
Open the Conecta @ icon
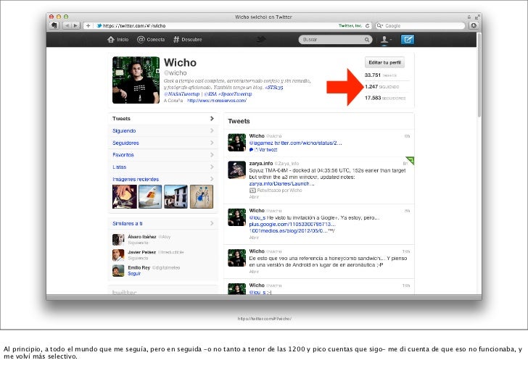pos(142,39)
